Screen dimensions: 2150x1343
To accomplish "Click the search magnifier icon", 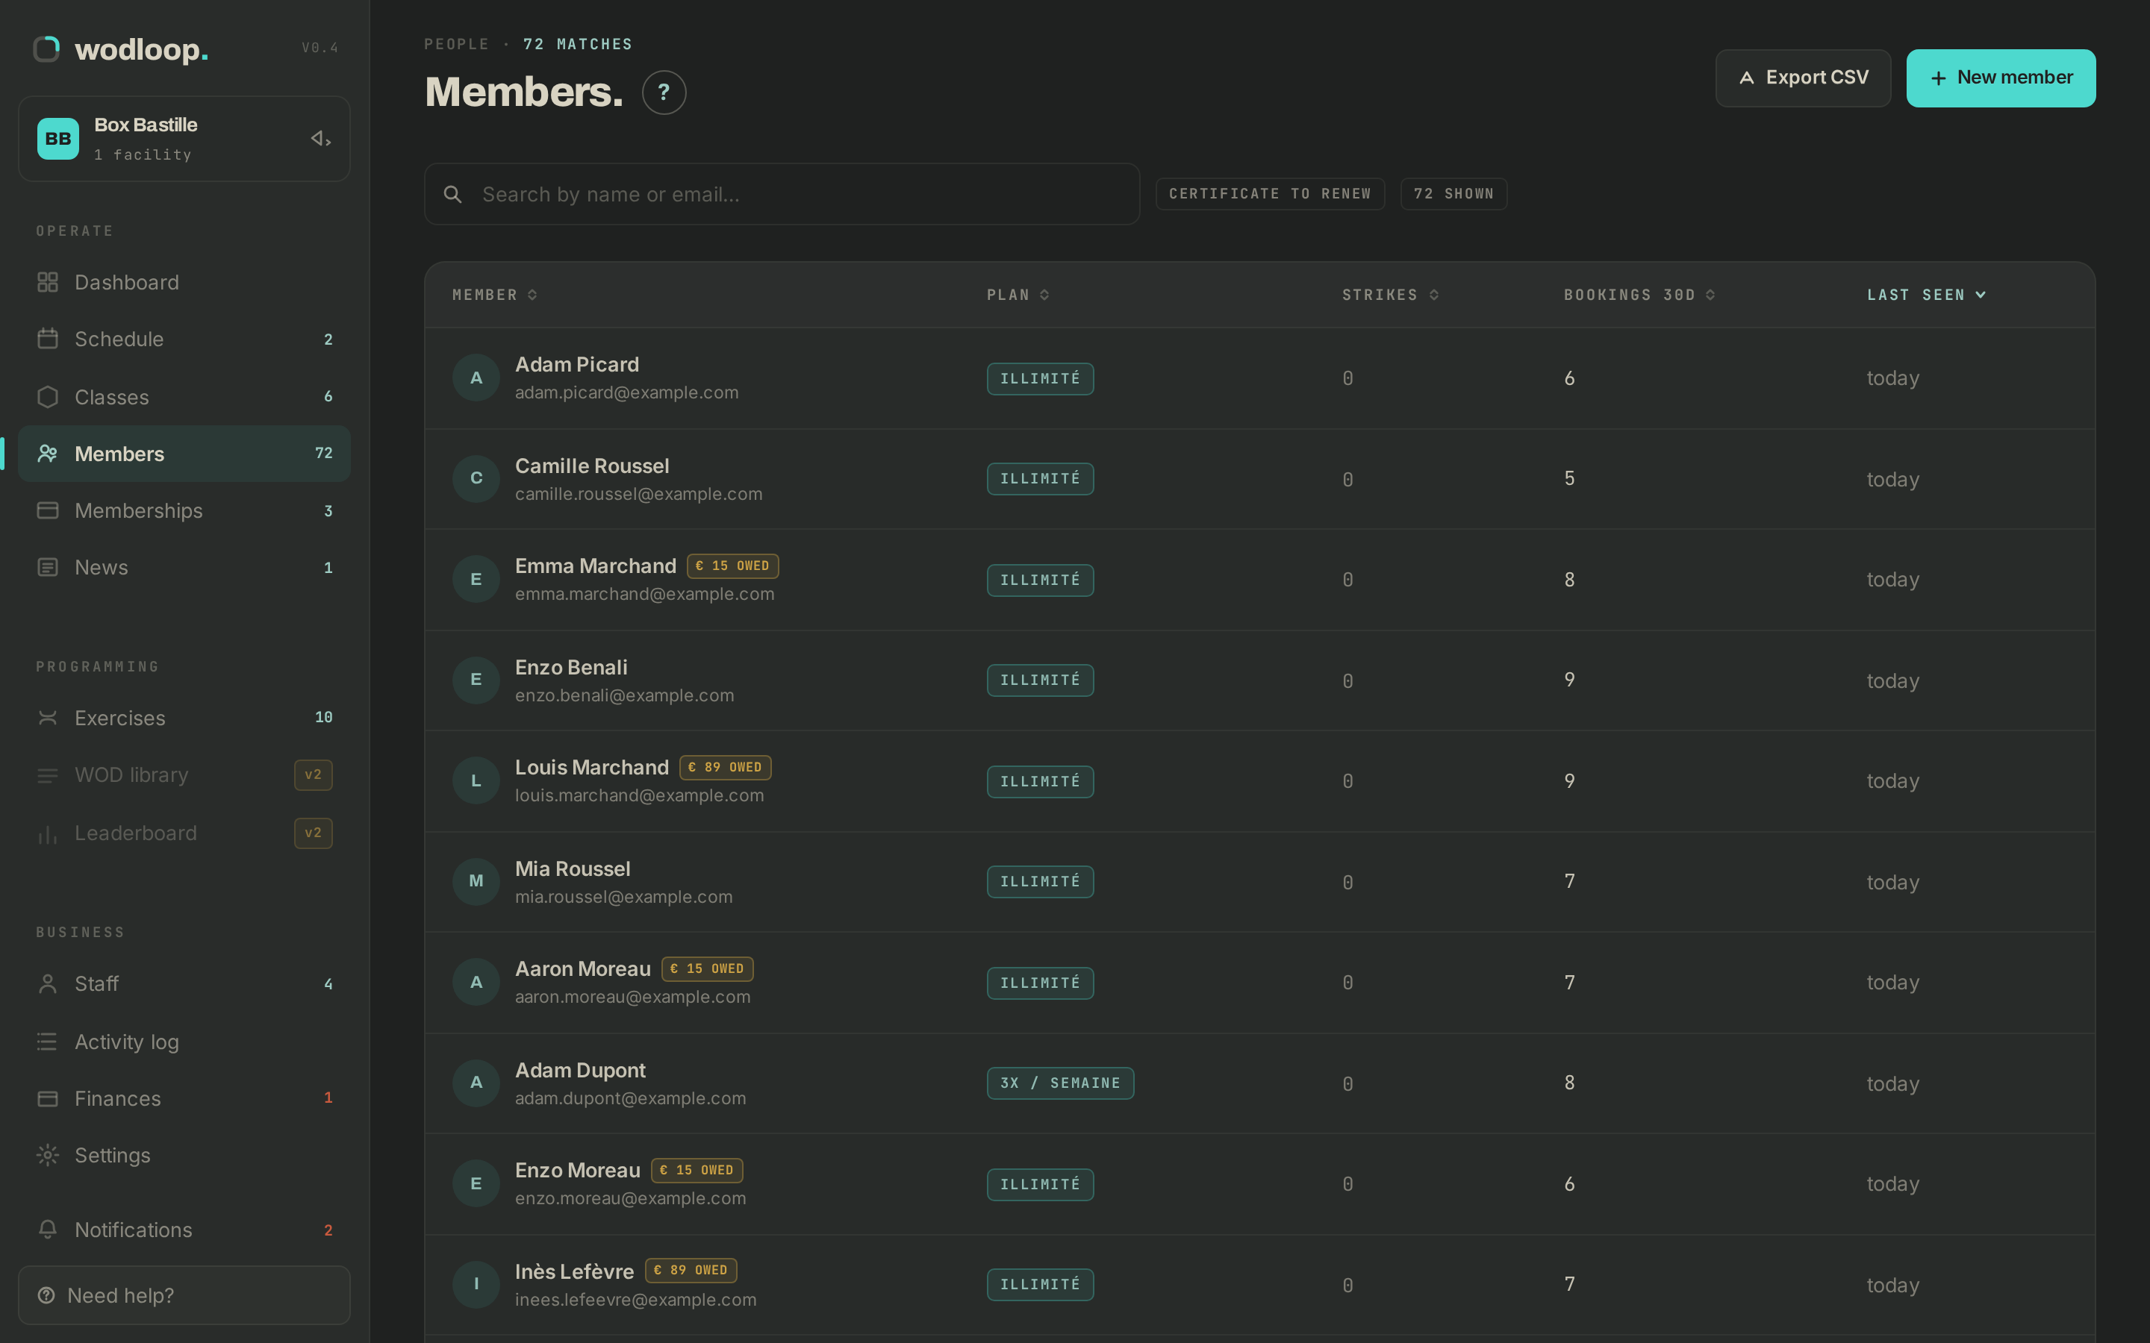I will pyautogui.click(x=452, y=194).
